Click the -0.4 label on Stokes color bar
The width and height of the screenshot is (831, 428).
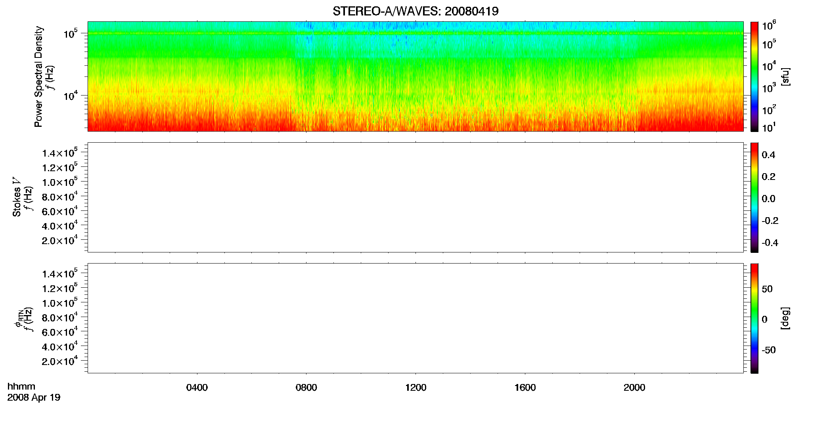[770, 243]
